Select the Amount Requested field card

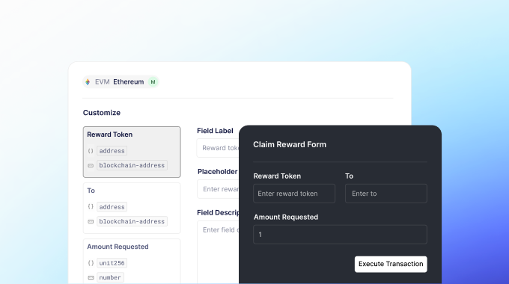132,262
